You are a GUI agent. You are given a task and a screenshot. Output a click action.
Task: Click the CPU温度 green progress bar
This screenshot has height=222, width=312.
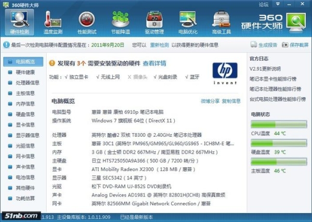[x=279, y=125]
